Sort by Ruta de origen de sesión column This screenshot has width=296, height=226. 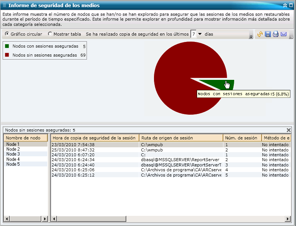tap(181, 138)
